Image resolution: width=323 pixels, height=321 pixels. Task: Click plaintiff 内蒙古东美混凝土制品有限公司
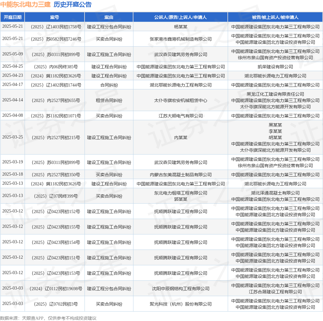pyautogui.click(x=181, y=175)
